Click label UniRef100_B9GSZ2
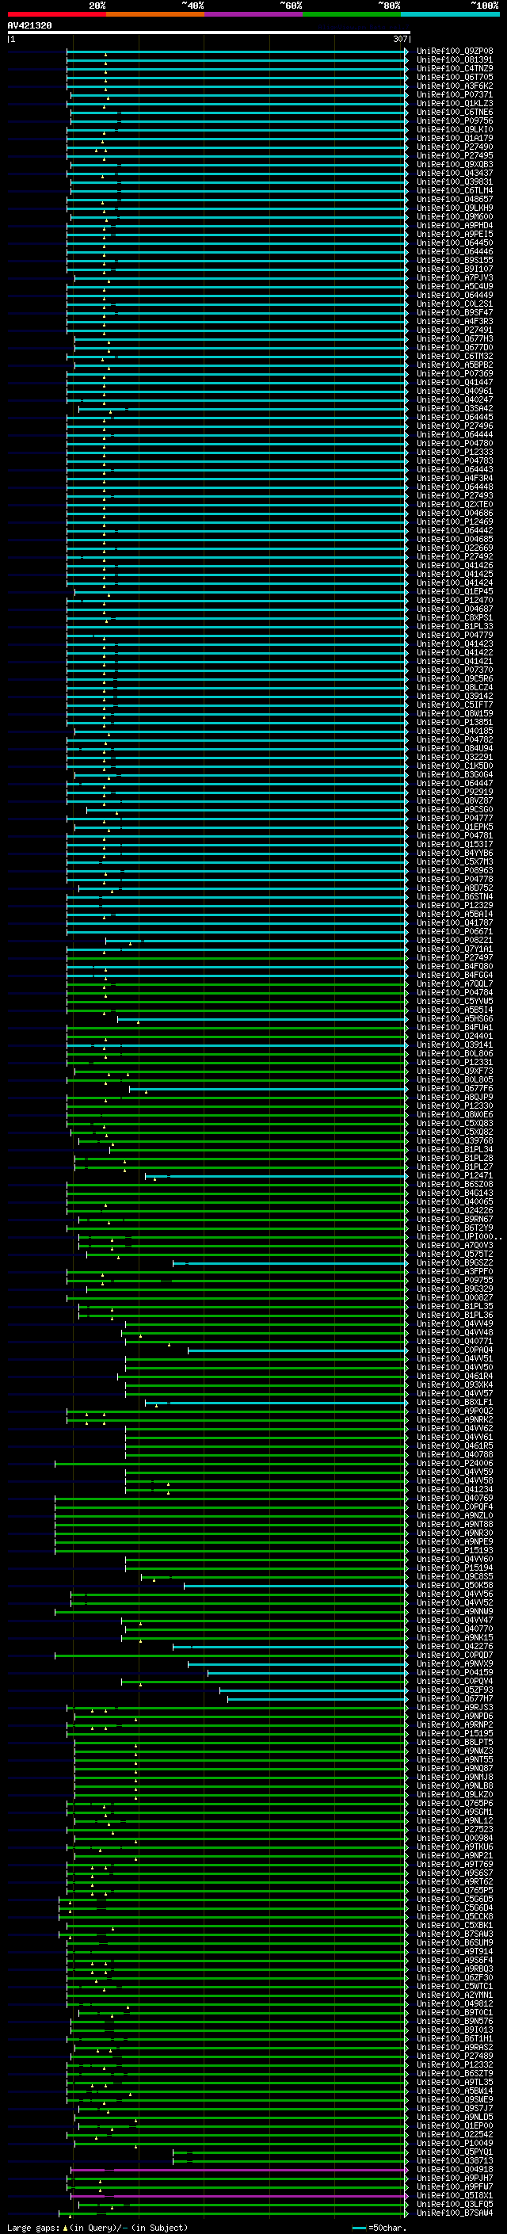The height and width of the screenshot is (2234, 507). click(x=454, y=1262)
